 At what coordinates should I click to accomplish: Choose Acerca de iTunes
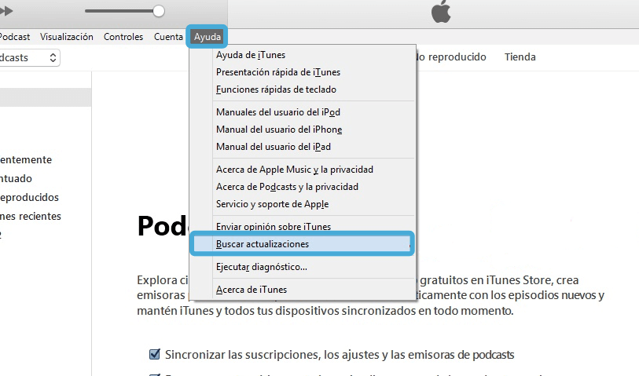pyautogui.click(x=303, y=290)
